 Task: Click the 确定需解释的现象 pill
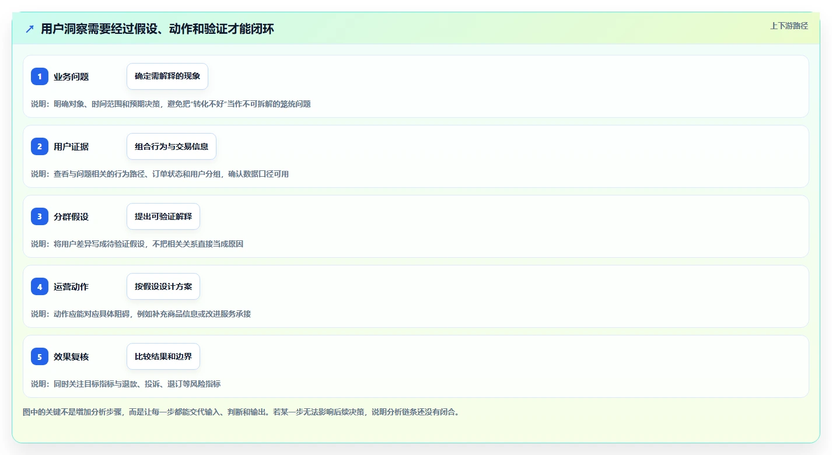(167, 76)
